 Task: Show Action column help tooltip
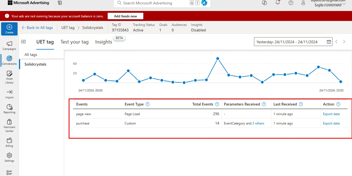pyautogui.click(x=338, y=104)
